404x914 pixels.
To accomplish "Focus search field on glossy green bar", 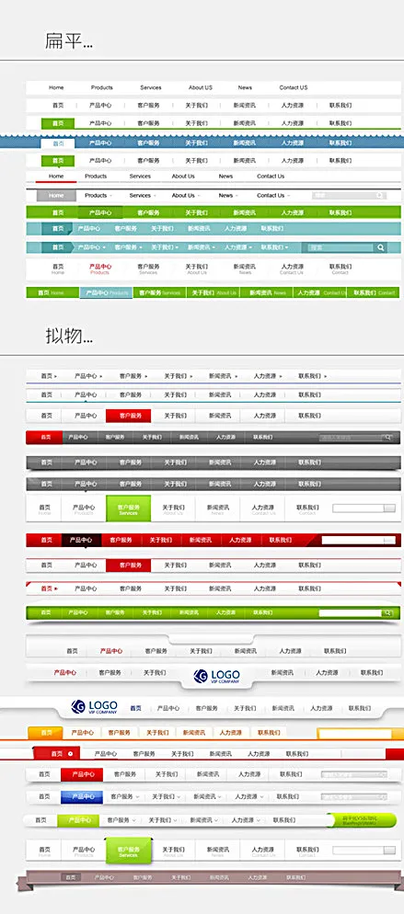I will [351, 612].
